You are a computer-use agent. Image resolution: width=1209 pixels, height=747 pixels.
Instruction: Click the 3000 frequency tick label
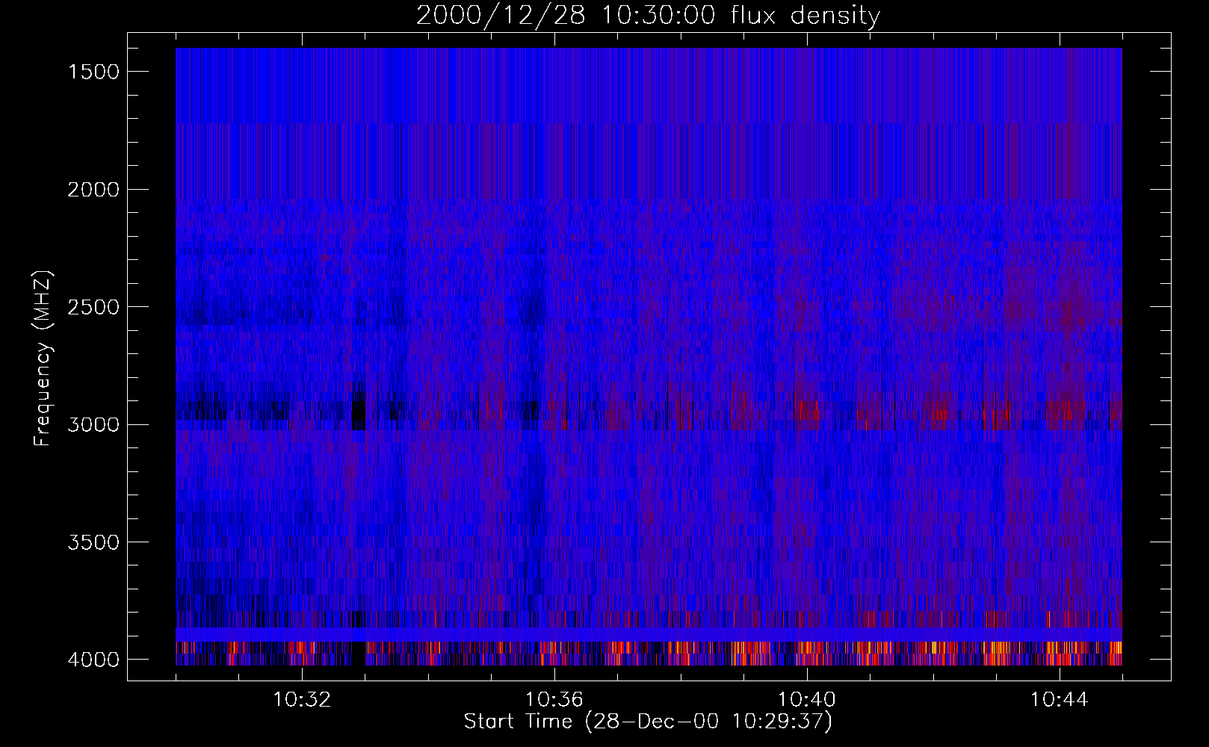(x=93, y=424)
